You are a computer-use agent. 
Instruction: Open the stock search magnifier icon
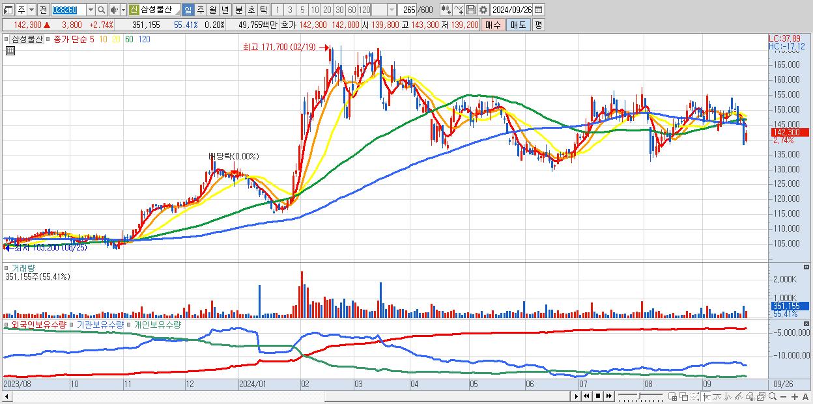pos(101,10)
